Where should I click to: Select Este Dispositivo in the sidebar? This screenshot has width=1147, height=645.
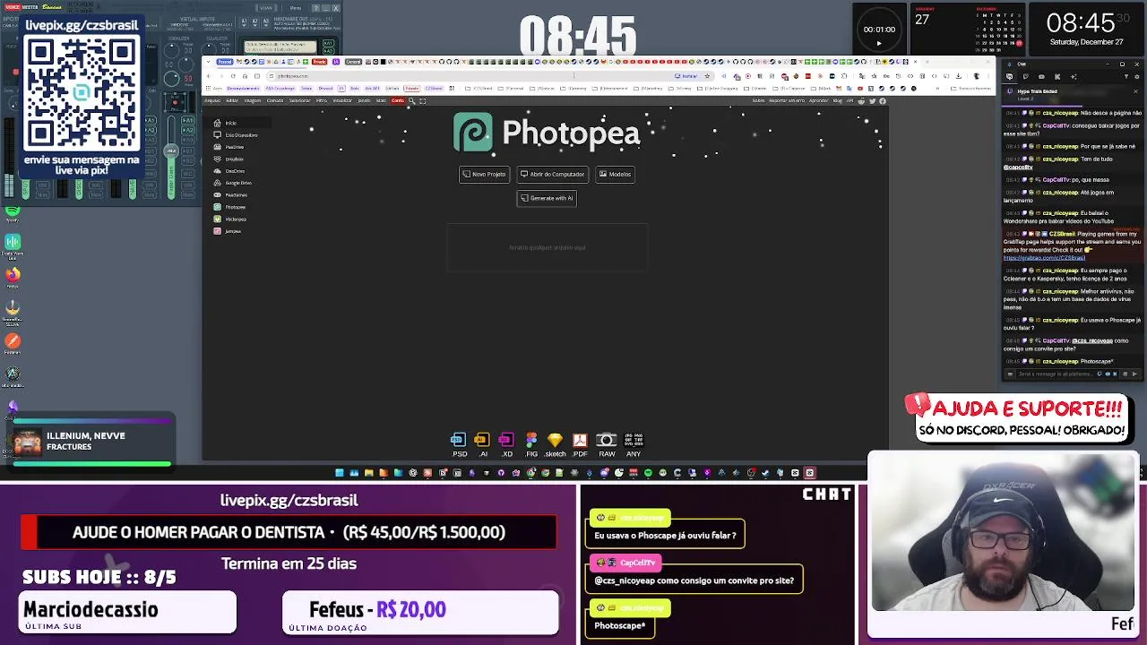tap(236, 135)
